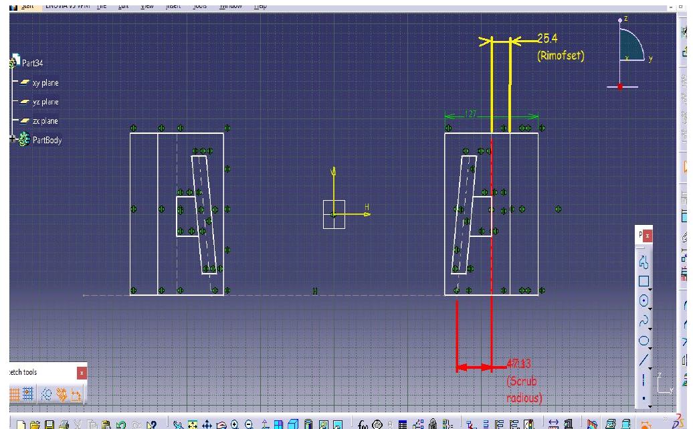Click the New document icon
The width and height of the screenshot is (693, 429).
pyautogui.click(x=21, y=425)
